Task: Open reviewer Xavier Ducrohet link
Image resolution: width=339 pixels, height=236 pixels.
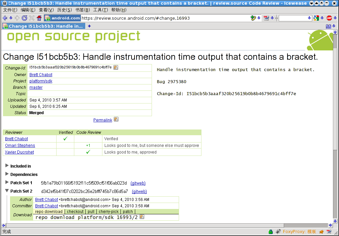Action: point(19,152)
